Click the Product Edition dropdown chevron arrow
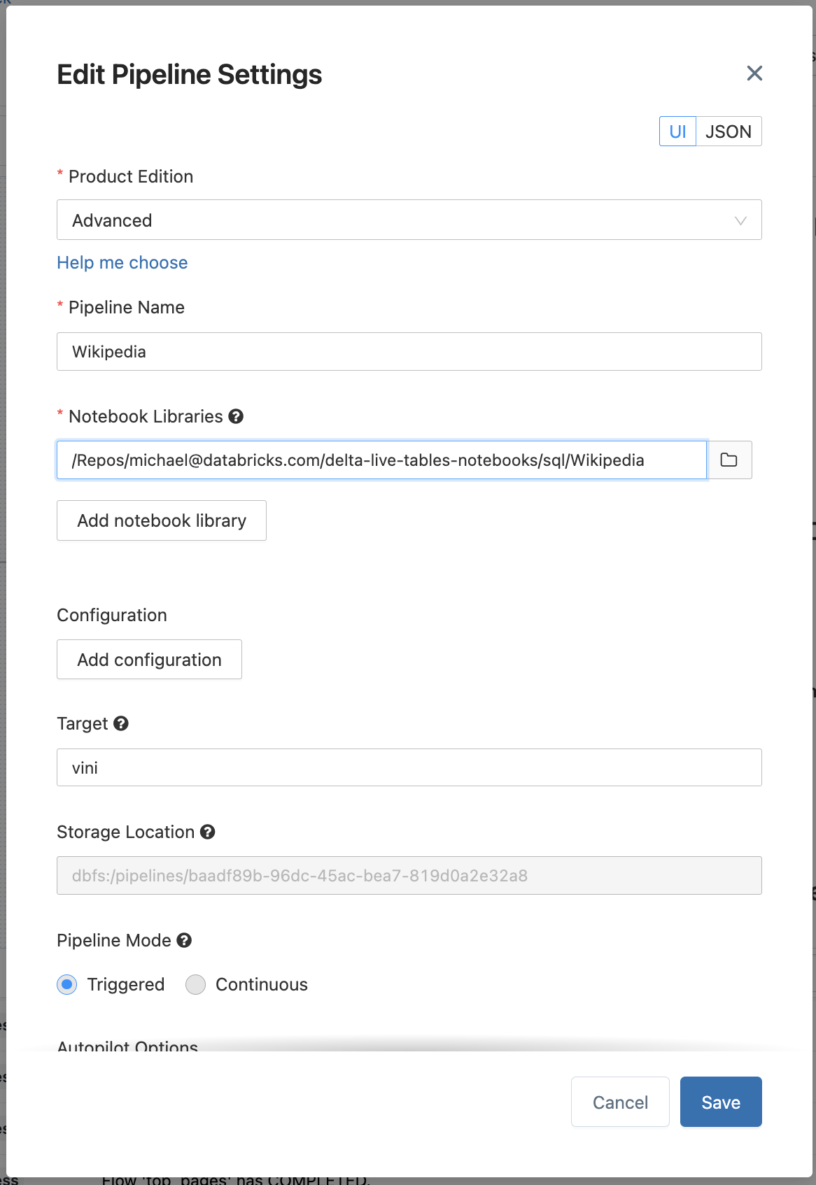This screenshot has height=1185, width=816. [740, 220]
